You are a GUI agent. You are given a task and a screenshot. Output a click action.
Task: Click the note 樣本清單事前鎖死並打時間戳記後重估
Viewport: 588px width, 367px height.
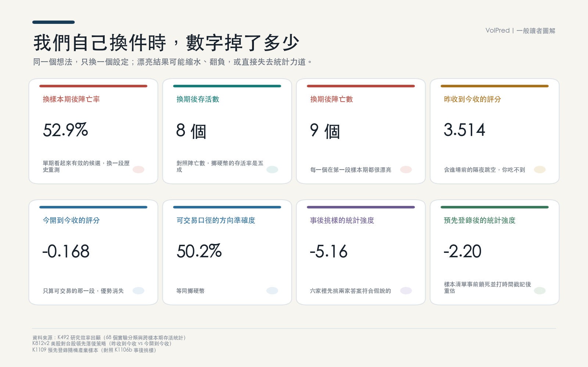click(487, 287)
